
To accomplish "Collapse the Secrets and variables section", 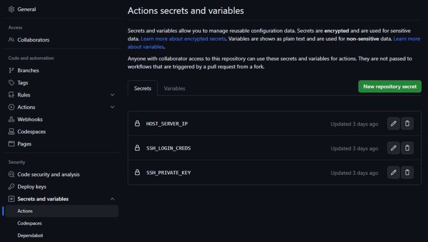I will (112, 199).
